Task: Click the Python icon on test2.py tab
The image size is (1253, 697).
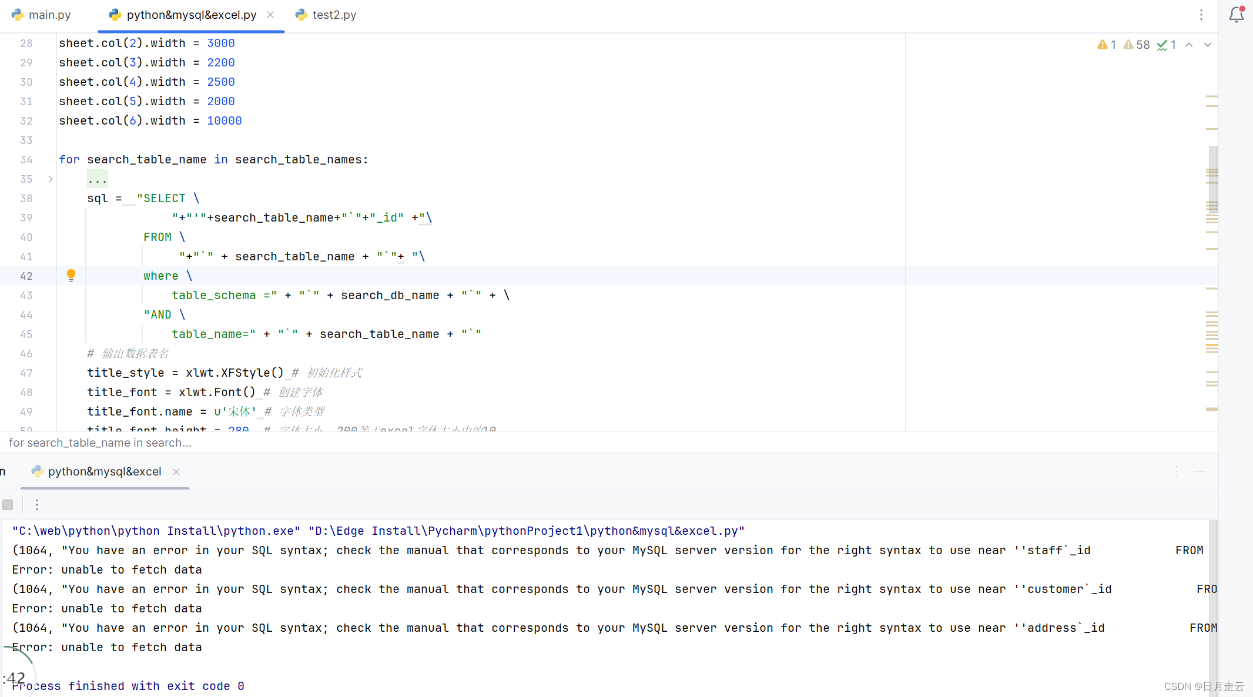Action: point(301,15)
